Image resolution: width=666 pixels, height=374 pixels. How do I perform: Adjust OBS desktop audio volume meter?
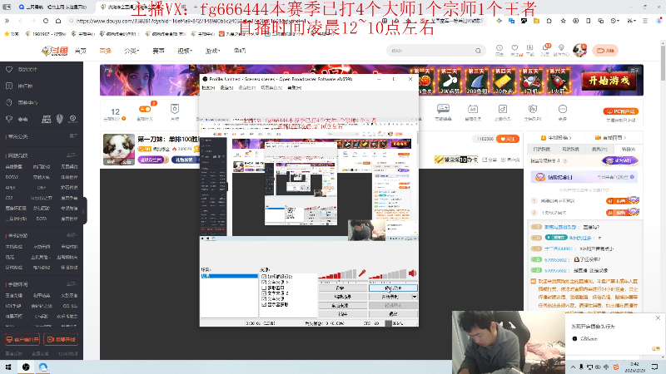click(x=388, y=274)
